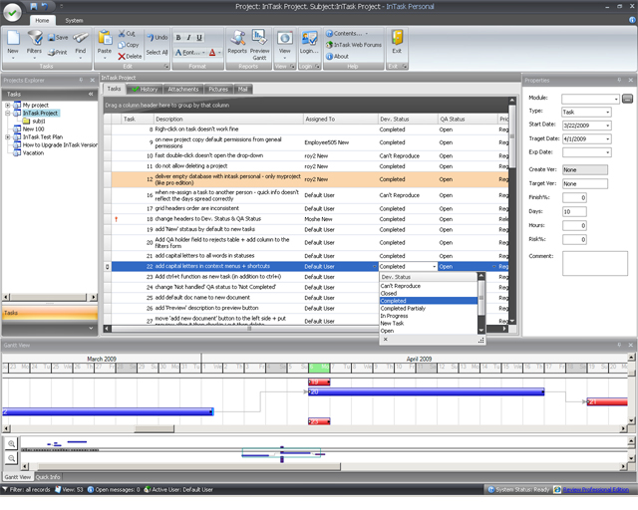
Task: Click Review Professional Edition link
Action: pos(596,490)
